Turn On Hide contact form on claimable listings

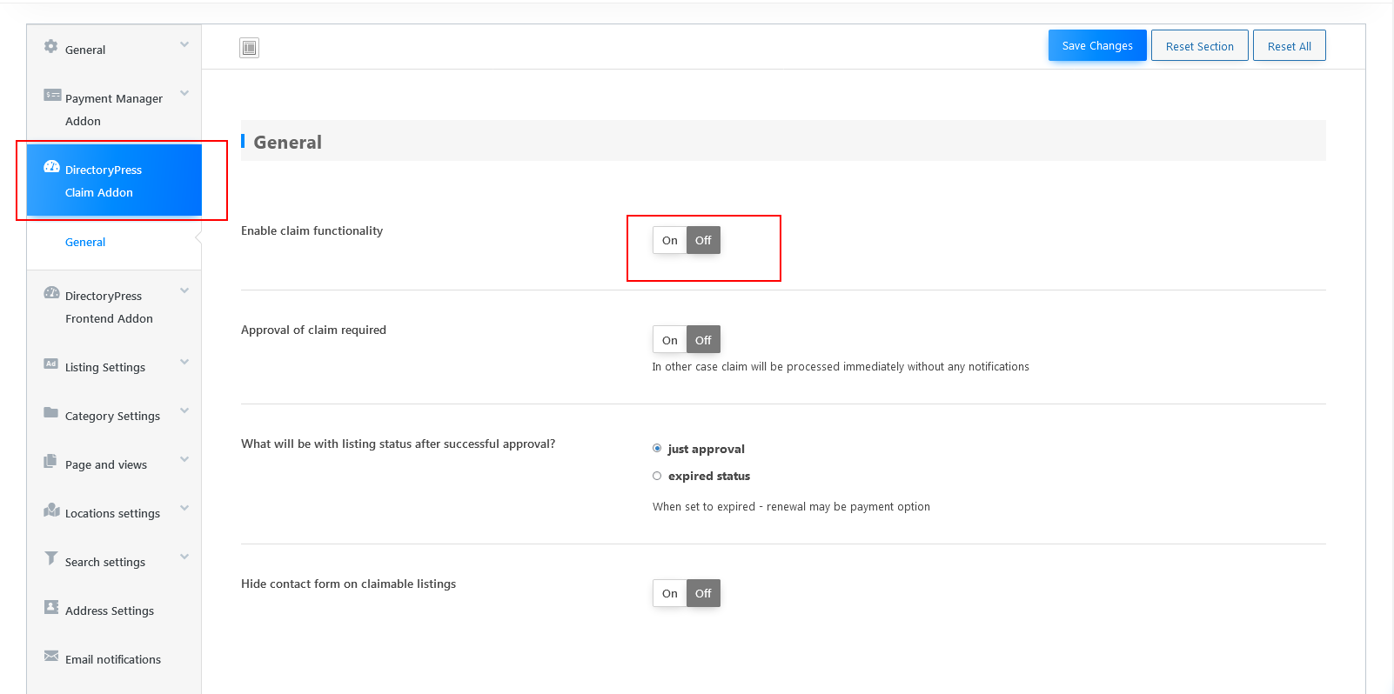670,593
